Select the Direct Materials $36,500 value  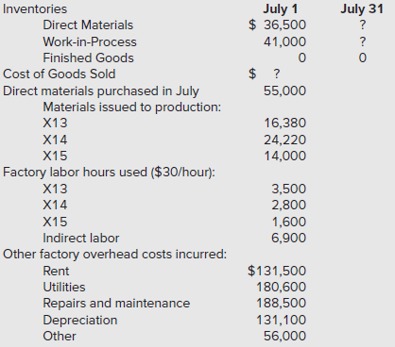[x=277, y=25]
